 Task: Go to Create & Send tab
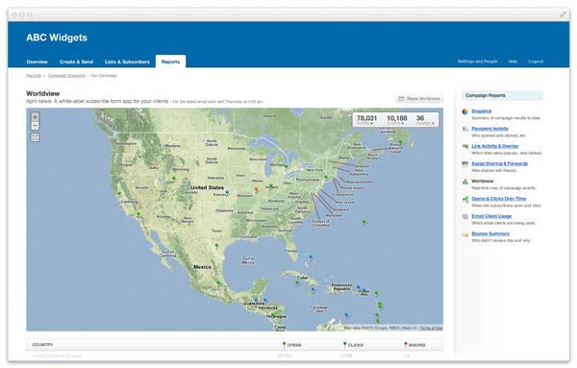[76, 61]
